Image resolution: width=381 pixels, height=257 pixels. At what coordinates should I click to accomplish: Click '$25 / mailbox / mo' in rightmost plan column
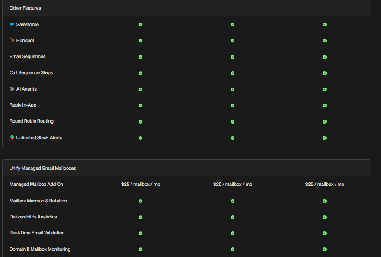(x=324, y=184)
